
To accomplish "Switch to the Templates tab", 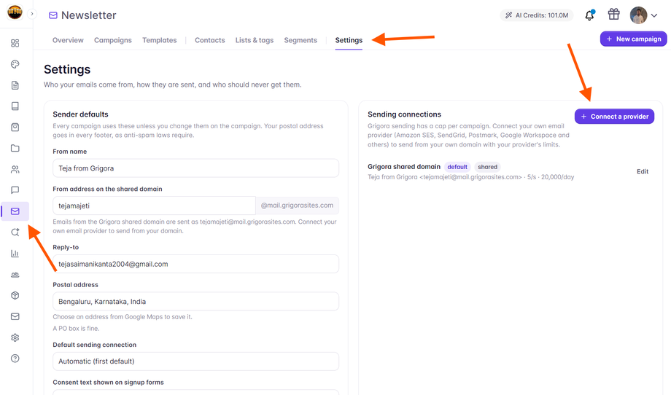I will pyautogui.click(x=160, y=40).
